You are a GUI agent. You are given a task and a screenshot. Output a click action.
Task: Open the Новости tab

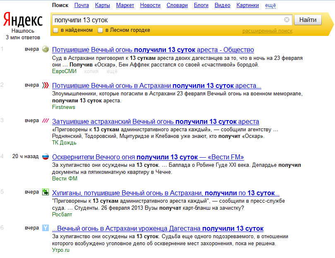(x=150, y=5)
